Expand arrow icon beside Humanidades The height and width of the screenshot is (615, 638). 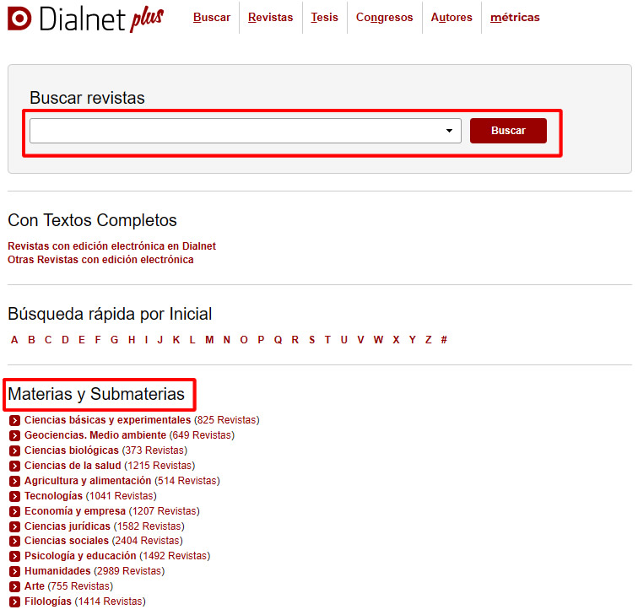[14, 571]
